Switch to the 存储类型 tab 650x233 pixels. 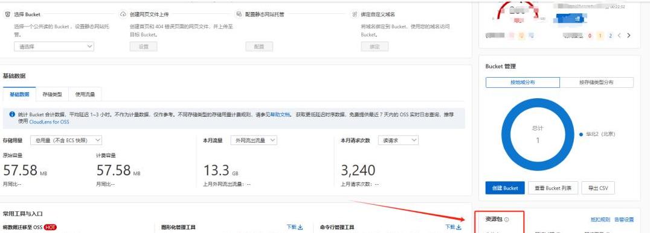pyautogui.click(x=52, y=94)
